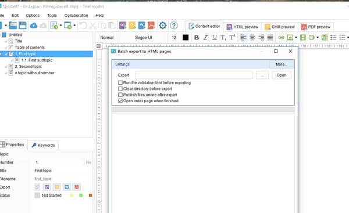Expand the capture window dropdown arrow
The width and height of the screenshot is (349, 213).
point(74,26)
